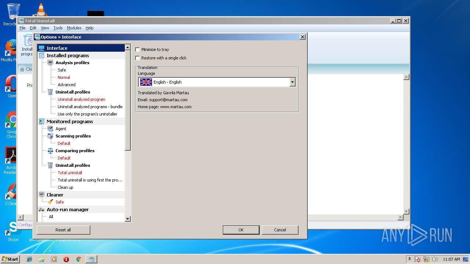The image size is (470, 264).
Task: Open Windows Explorer from the taskbar
Action: 41,259
